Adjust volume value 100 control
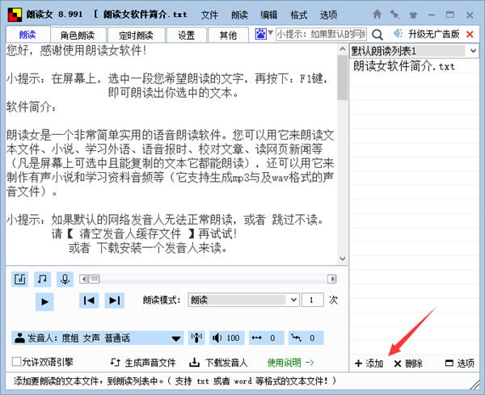The image size is (485, 395). tap(226, 338)
